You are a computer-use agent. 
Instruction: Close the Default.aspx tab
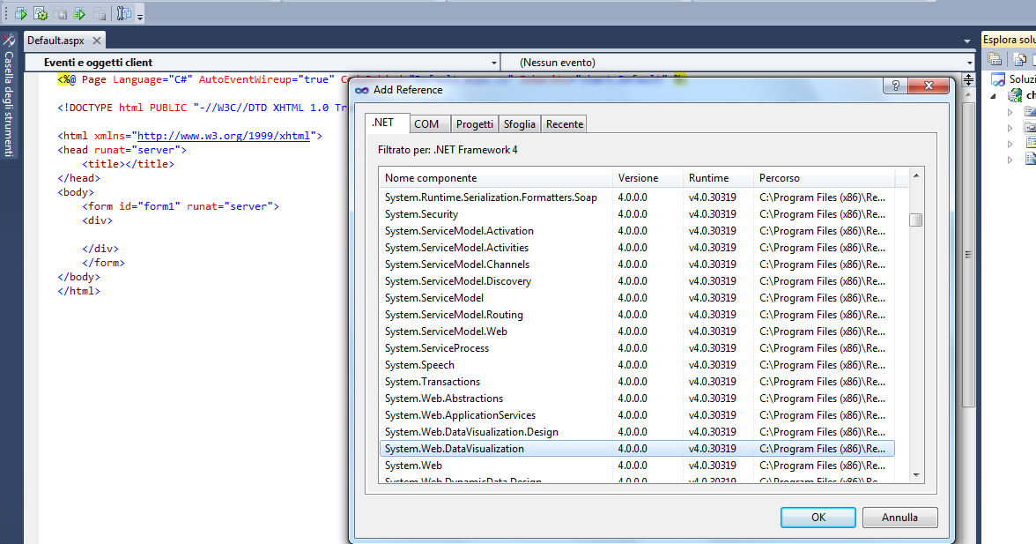97,41
